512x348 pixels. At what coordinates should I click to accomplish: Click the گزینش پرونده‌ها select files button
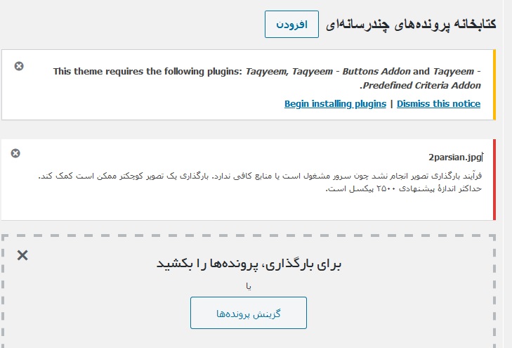tap(249, 313)
